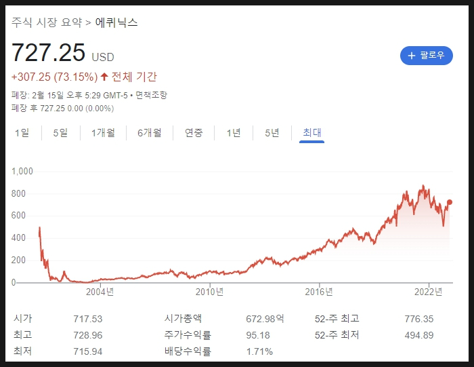Click the 52-주 최고 value 776.35
This screenshot has height=367, width=474.
point(419,319)
